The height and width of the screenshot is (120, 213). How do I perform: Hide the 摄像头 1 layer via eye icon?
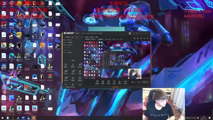(x=64, y=42)
